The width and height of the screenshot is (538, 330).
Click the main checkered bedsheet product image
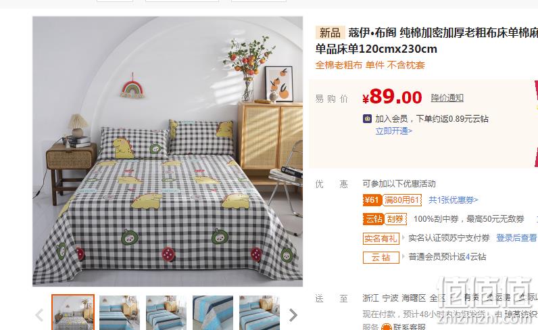pyautogui.click(x=168, y=151)
